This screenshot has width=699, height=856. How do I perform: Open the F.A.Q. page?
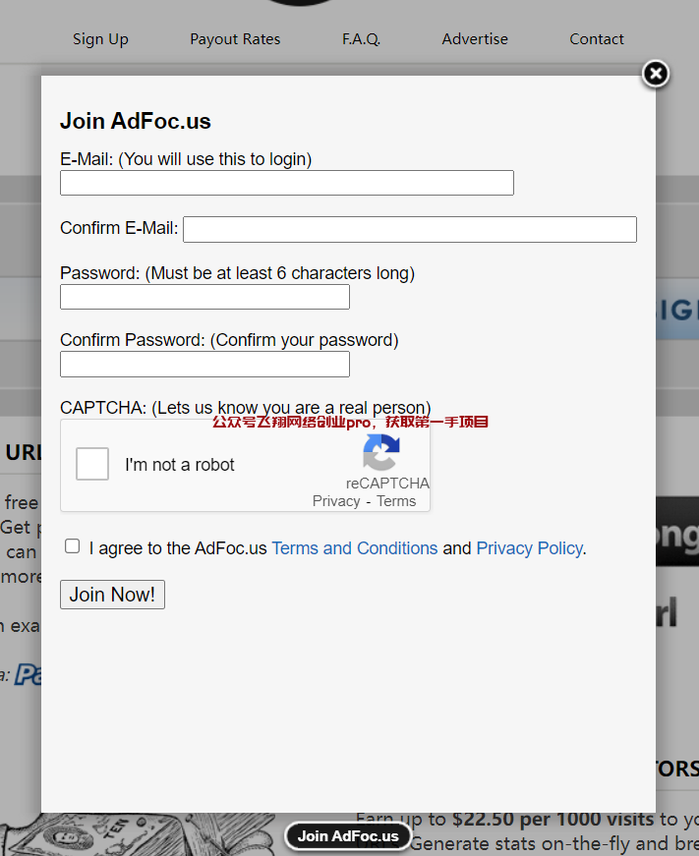[x=361, y=39]
